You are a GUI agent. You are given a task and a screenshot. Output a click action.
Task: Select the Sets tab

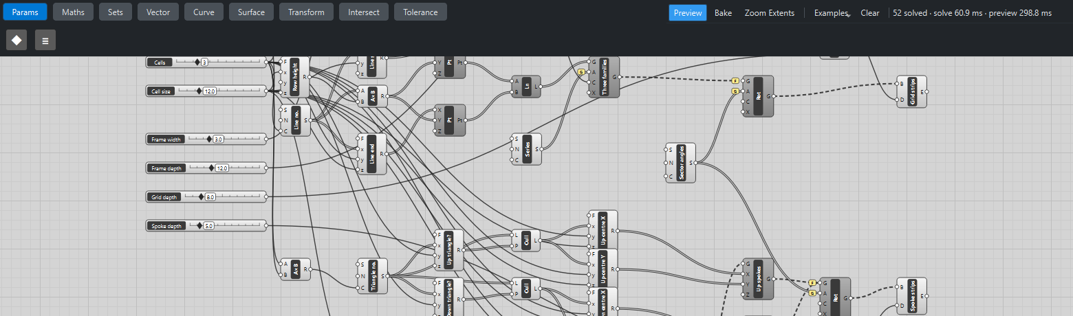(x=116, y=12)
